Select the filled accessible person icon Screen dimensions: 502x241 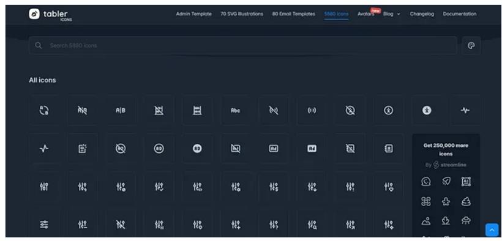point(427,110)
